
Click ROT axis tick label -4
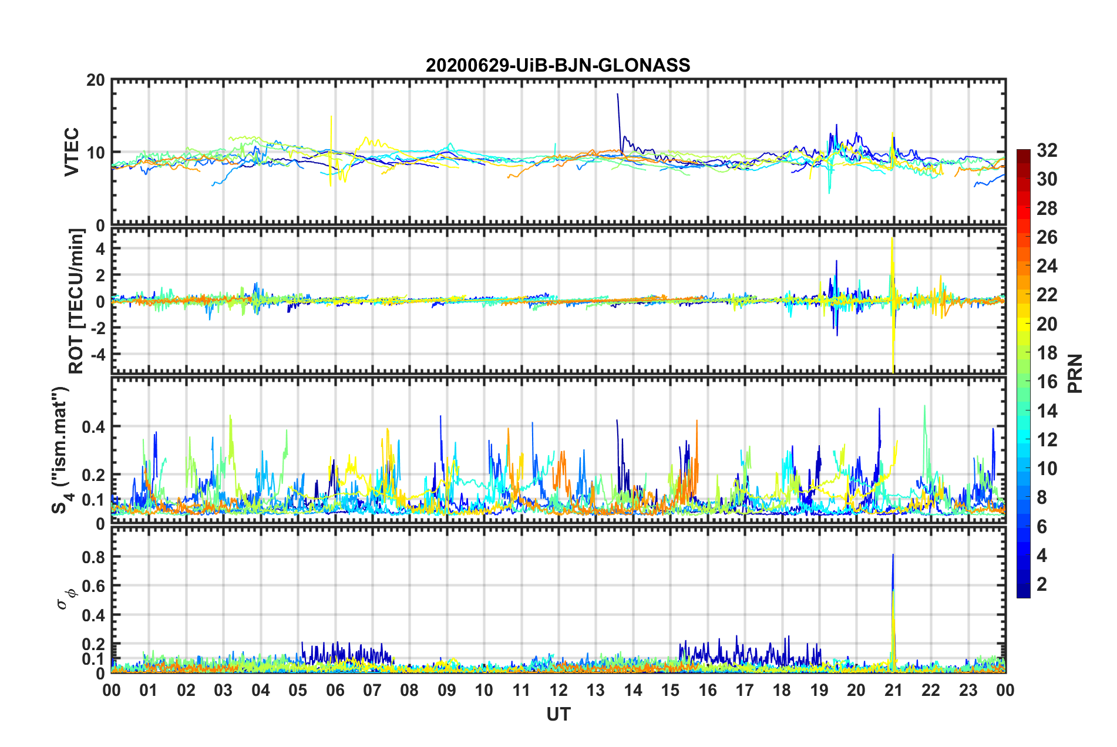coord(98,354)
